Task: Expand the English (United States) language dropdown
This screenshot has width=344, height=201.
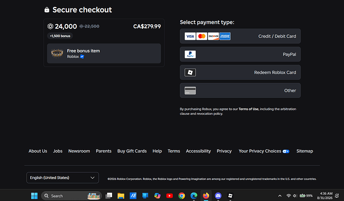Action: (62, 178)
